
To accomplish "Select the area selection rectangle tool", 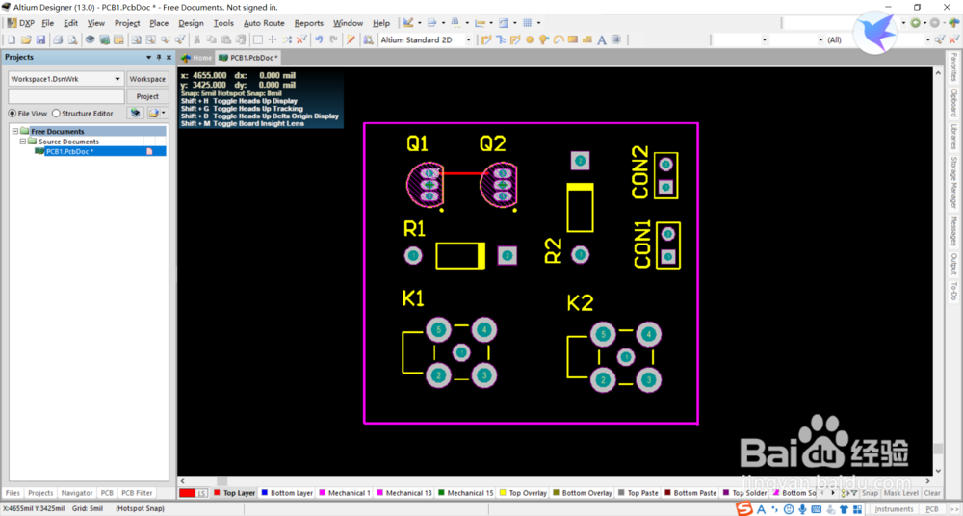I will [258, 39].
